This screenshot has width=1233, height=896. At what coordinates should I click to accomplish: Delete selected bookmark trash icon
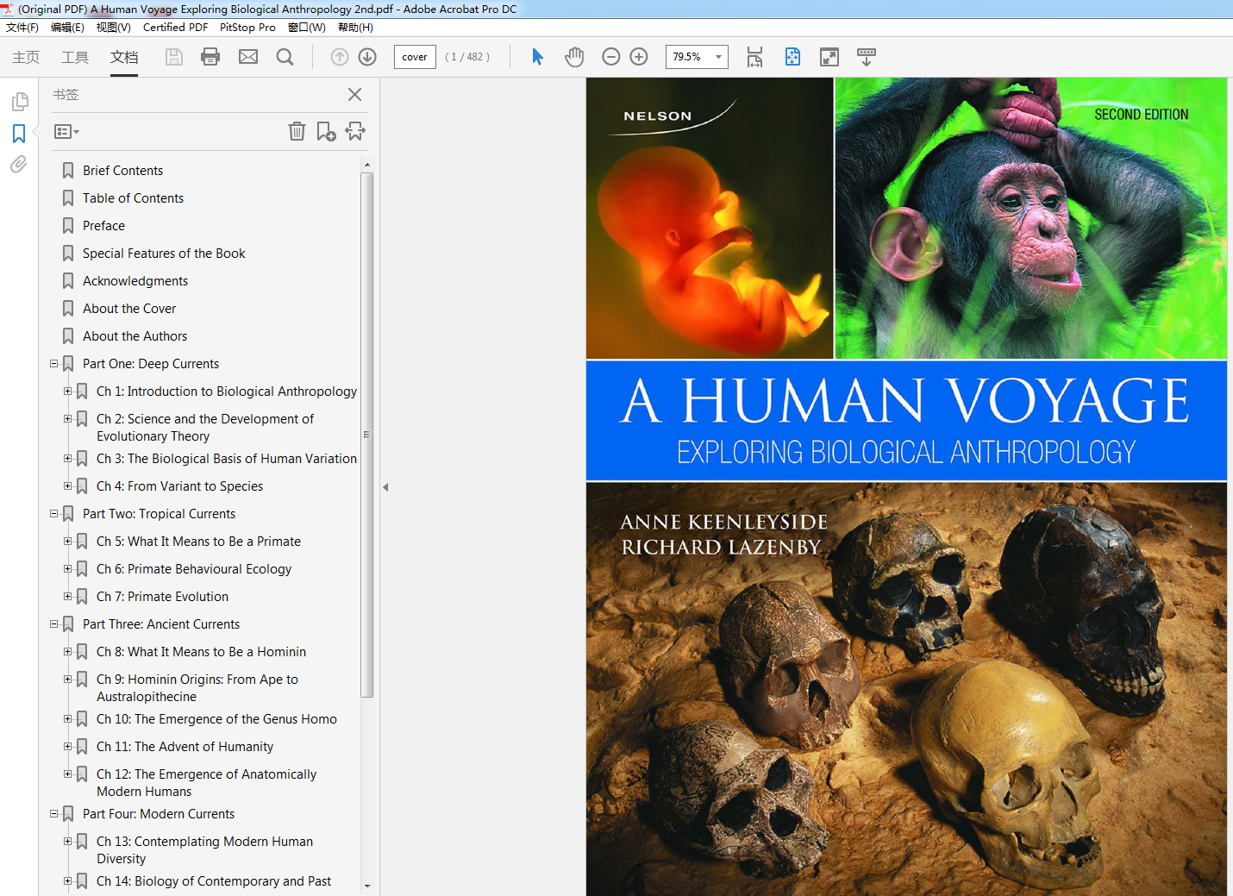[x=297, y=131]
